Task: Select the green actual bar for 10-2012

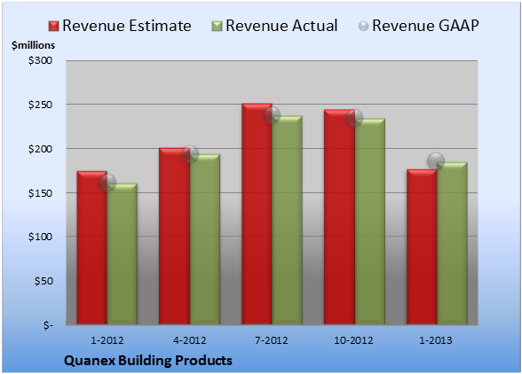Action: (370, 222)
